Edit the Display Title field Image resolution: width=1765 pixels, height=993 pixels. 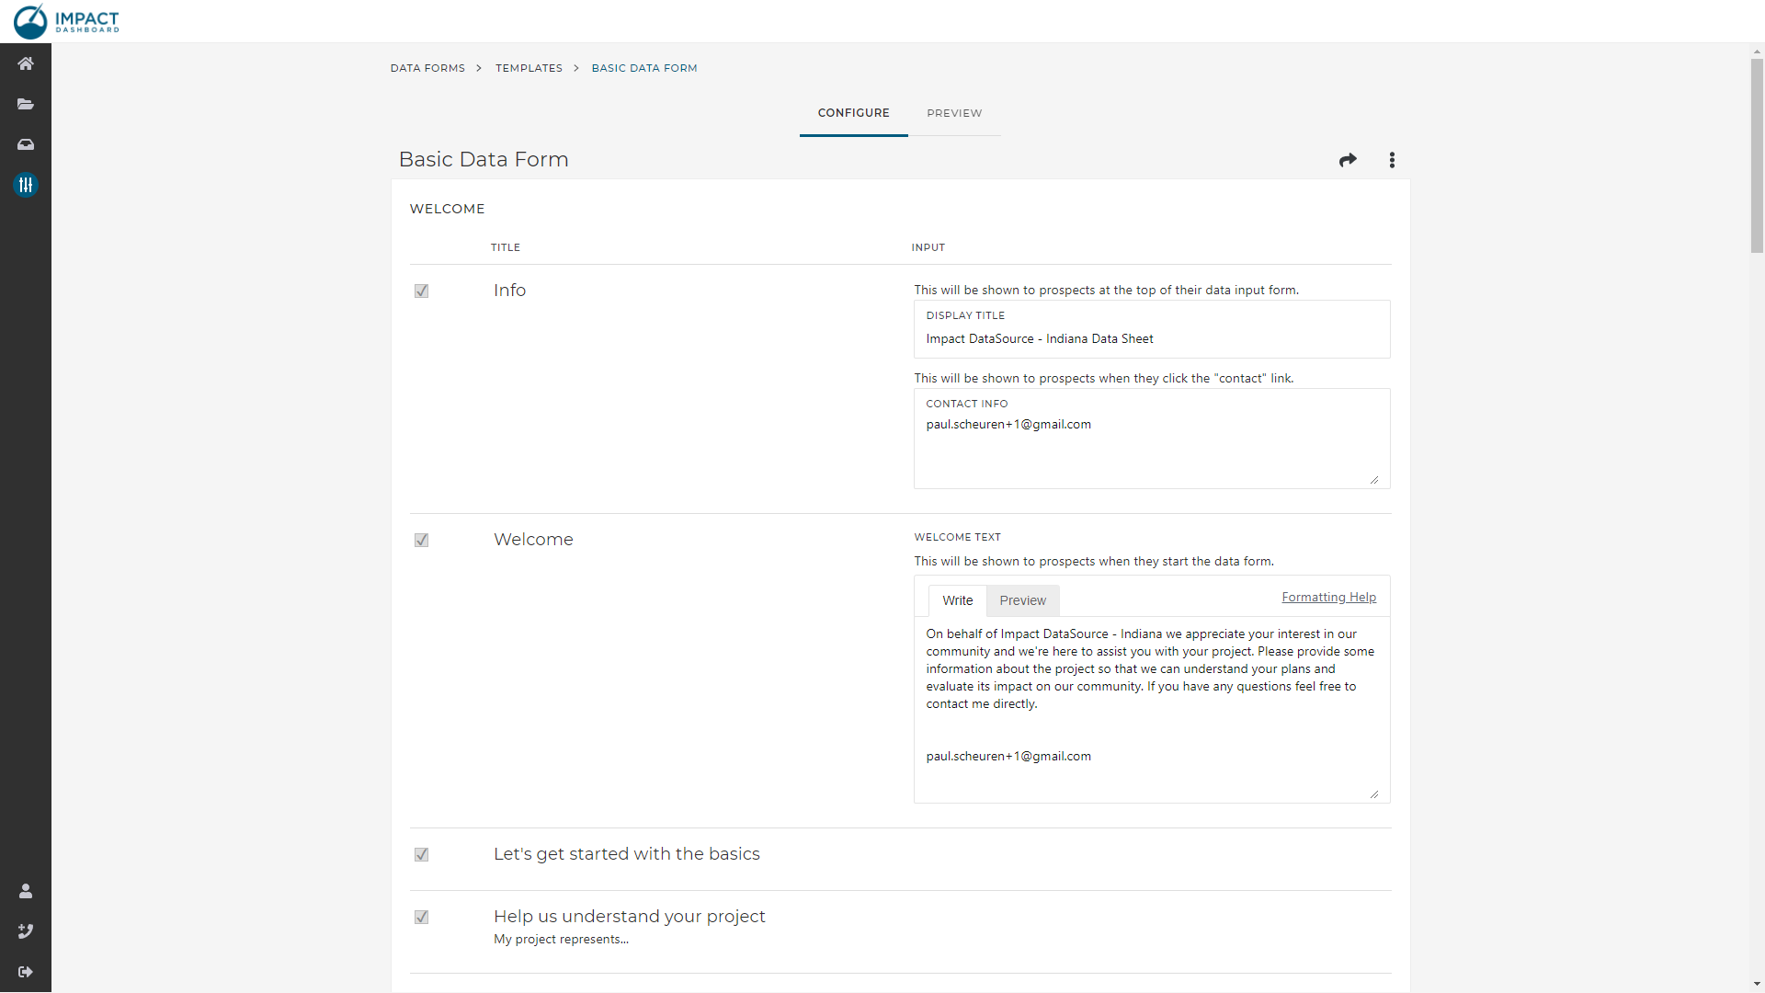pyautogui.click(x=1152, y=329)
